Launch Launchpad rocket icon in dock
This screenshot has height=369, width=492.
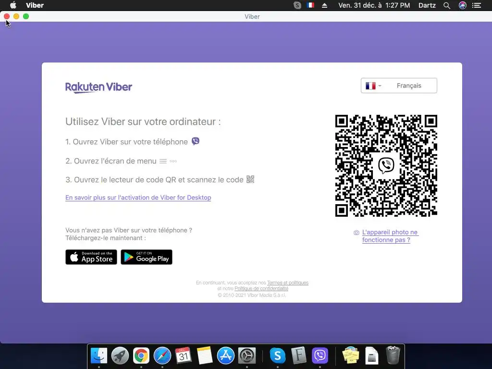[x=120, y=356]
